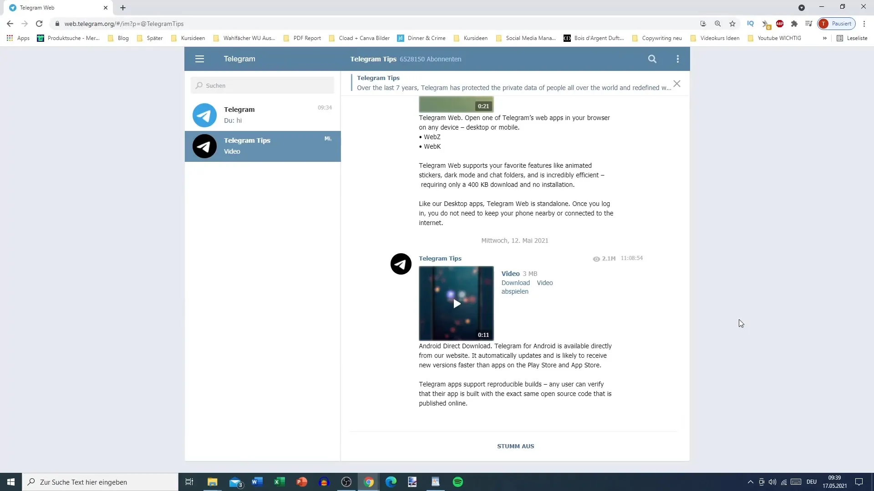The height and width of the screenshot is (491, 874).
Task: Open Microsoft Edge from the taskbar
Action: point(391,482)
